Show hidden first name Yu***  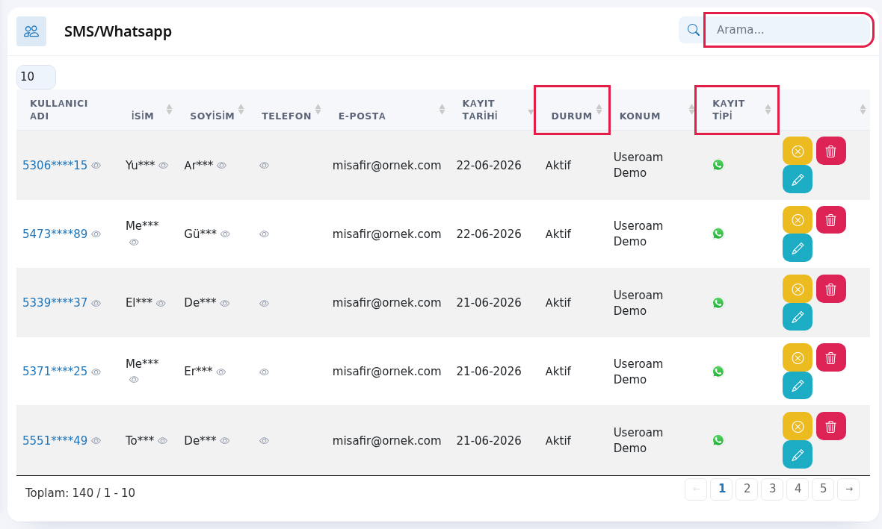tap(163, 166)
